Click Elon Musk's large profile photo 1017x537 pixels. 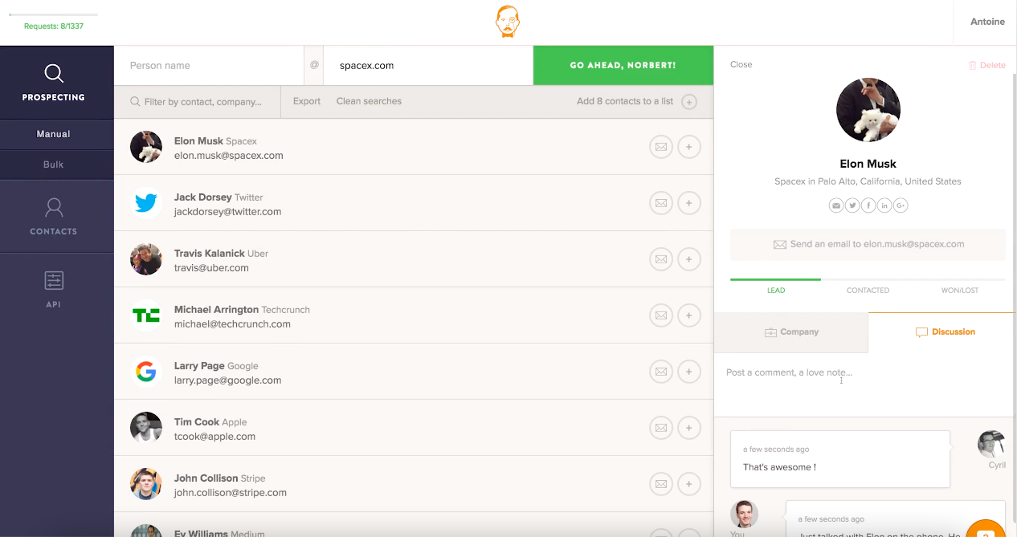(x=868, y=110)
